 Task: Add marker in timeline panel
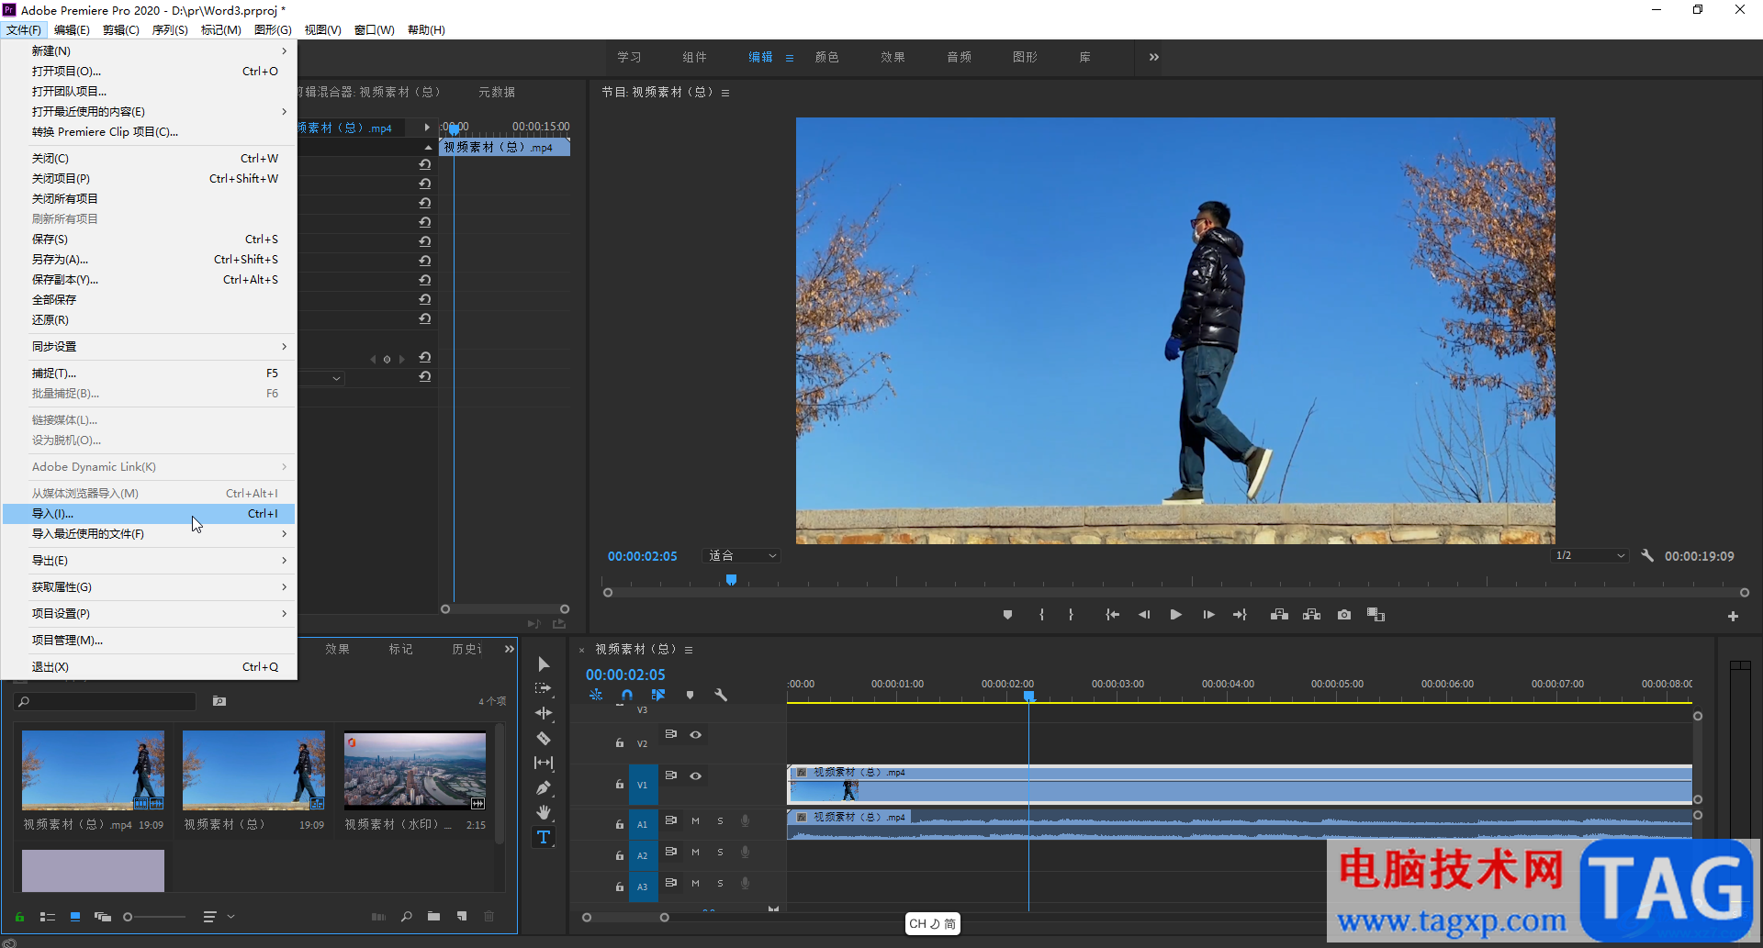[x=690, y=695]
